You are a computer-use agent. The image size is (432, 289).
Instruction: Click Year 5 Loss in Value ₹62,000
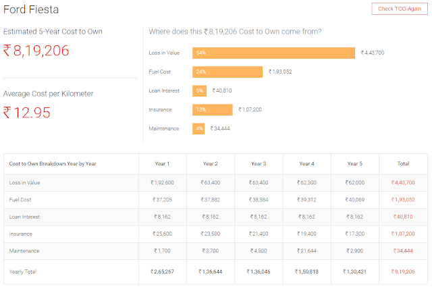point(355,183)
